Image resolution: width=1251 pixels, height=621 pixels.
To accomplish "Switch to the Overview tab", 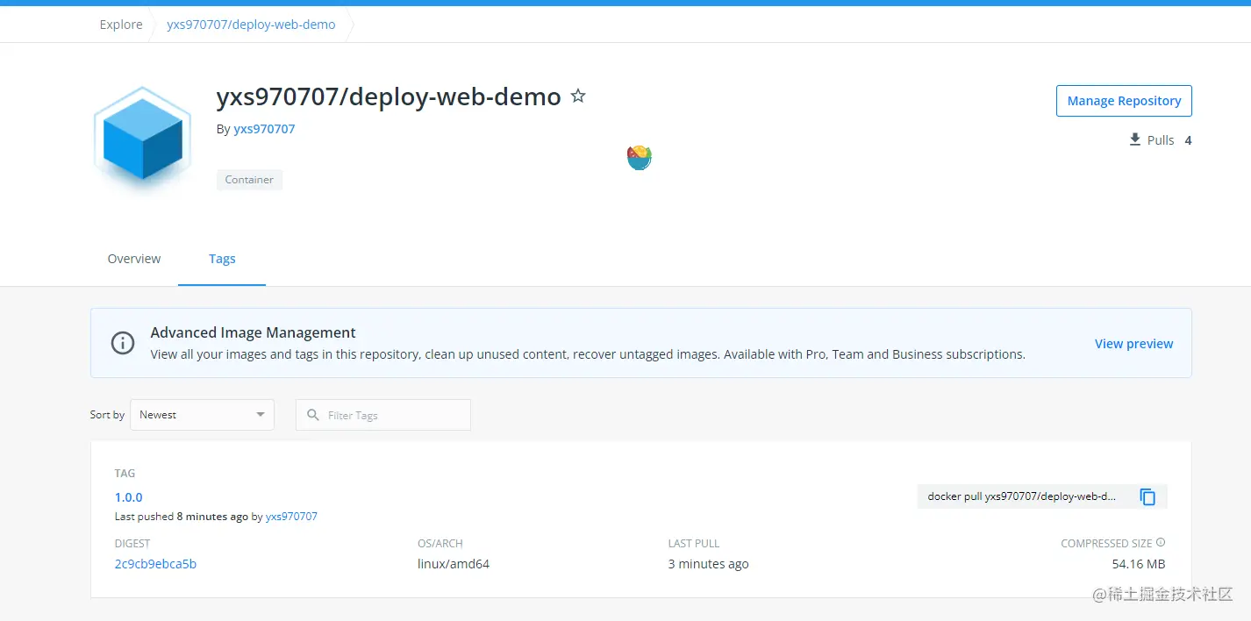I will click(134, 259).
